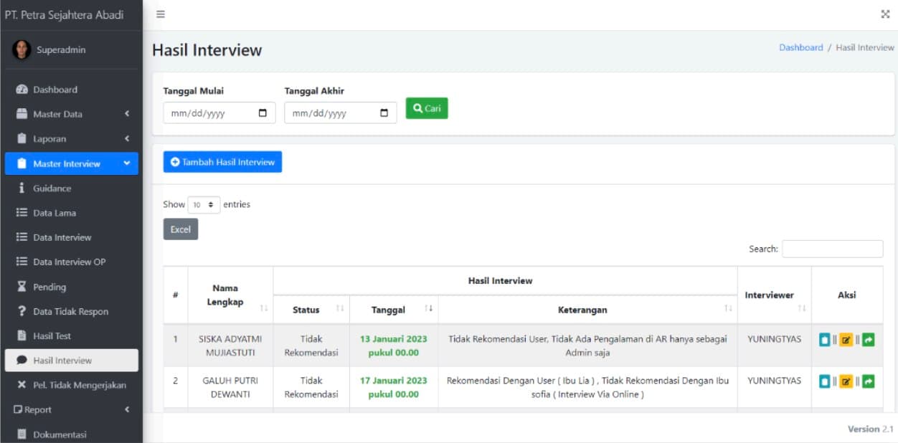Screen dimensions: 898x443
Task: Follow the Dashboard breadcrumb link
Action: [801, 47]
